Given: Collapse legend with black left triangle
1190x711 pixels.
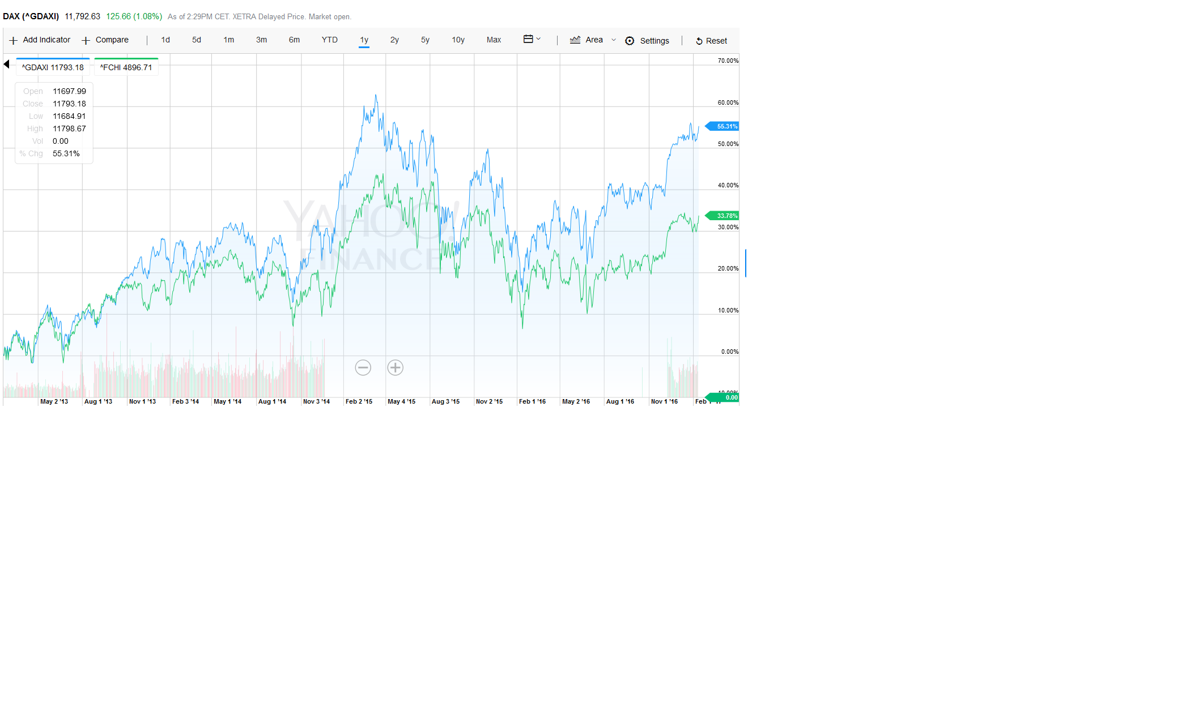Looking at the screenshot, I should [x=7, y=64].
